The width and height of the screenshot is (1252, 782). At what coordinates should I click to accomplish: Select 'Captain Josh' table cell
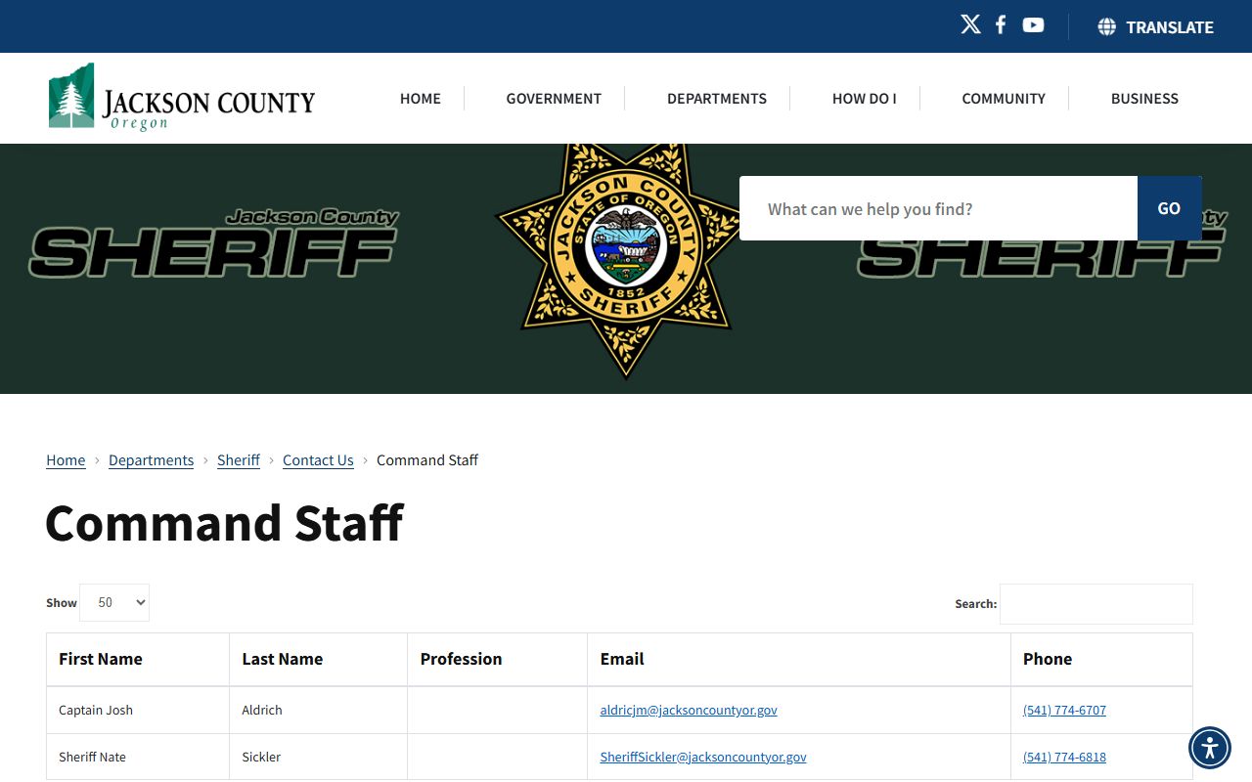click(138, 711)
